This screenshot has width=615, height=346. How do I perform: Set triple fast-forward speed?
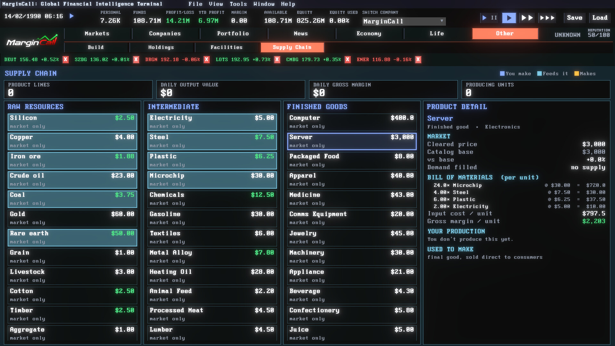click(x=547, y=18)
